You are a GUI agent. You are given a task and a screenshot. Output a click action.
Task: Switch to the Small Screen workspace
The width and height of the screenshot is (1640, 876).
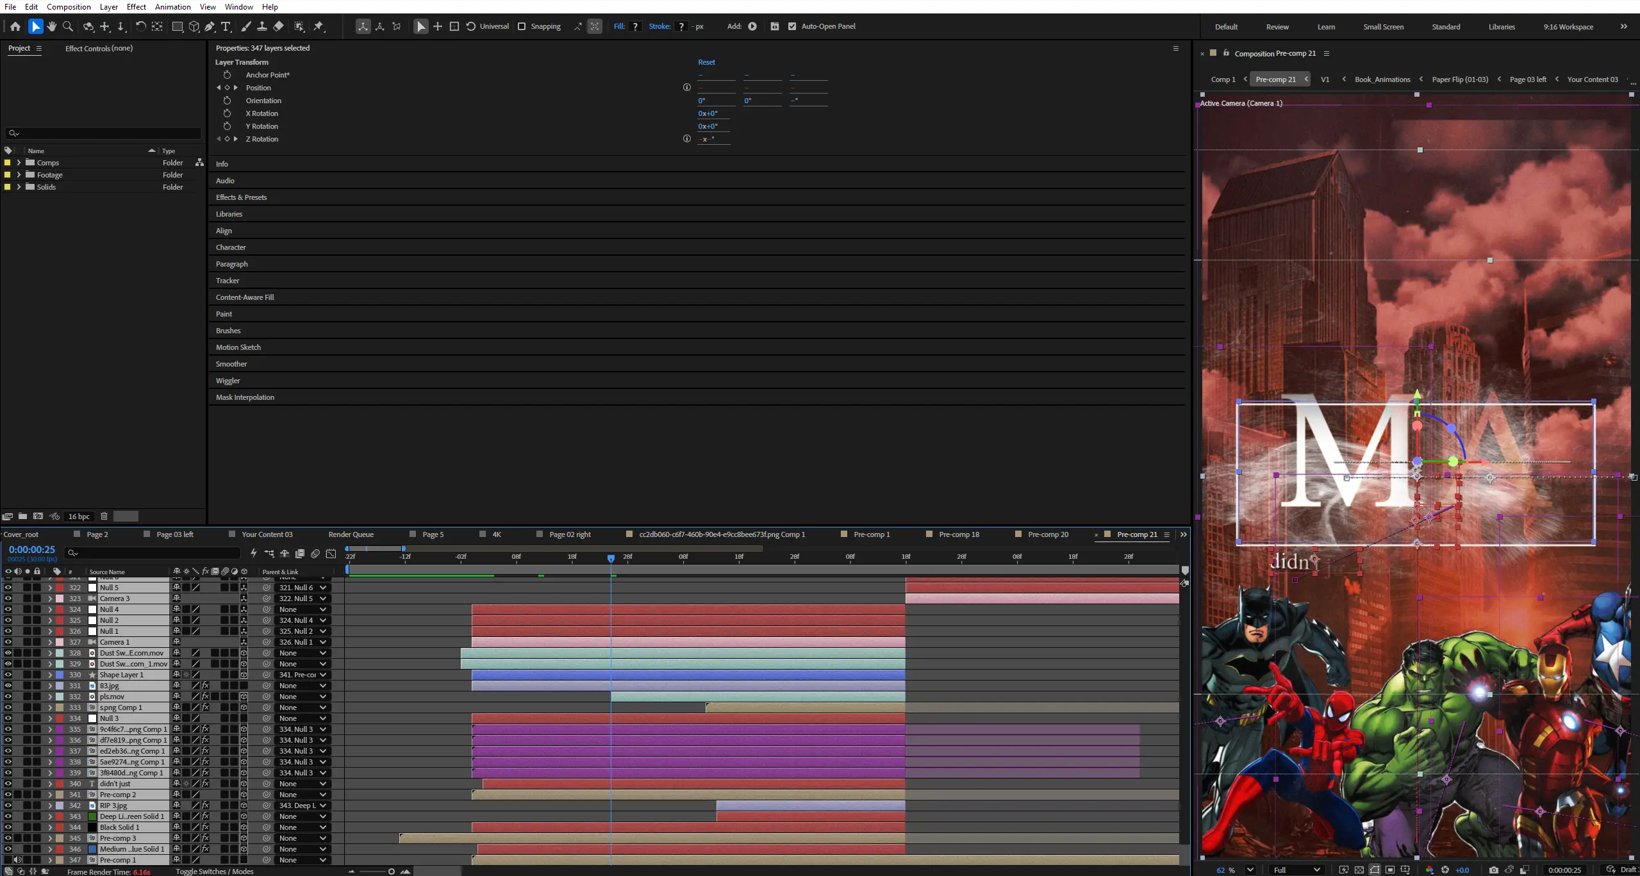click(x=1383, y=27)
